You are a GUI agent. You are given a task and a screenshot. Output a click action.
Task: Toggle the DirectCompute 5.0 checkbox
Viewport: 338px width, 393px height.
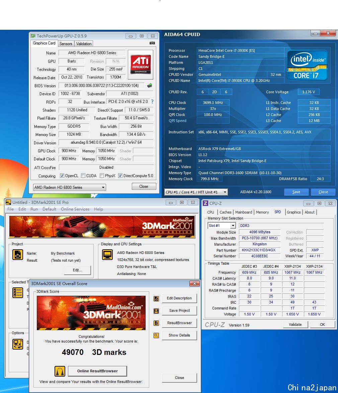120,176
